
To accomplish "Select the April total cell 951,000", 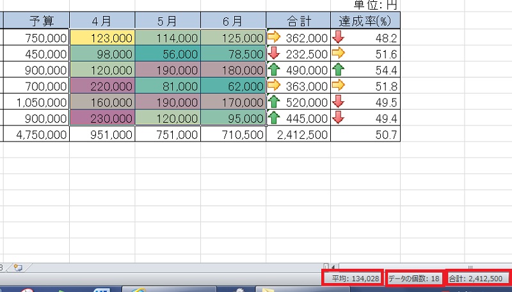I will tap(102, 134).
